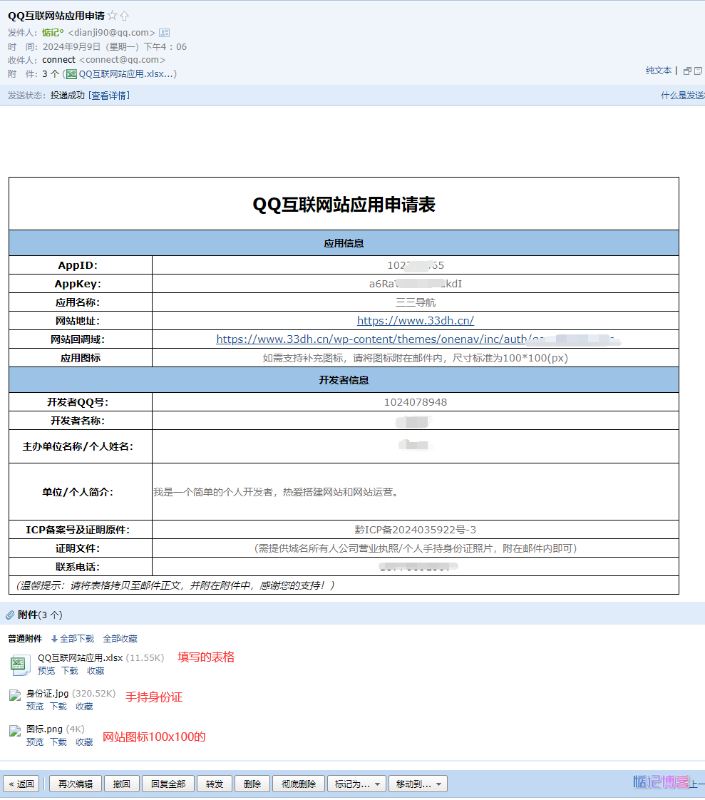Click the up-arrow icon beside the subject star

(125, 16)
